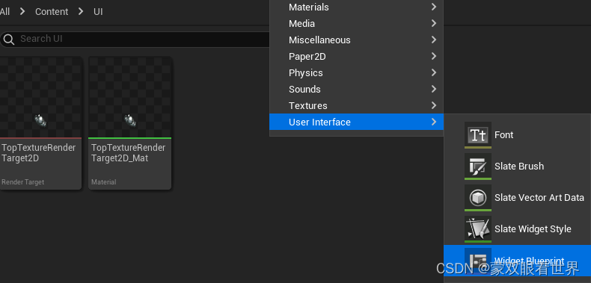Pick the Slate Vector Art Data icon

point(478,198)
